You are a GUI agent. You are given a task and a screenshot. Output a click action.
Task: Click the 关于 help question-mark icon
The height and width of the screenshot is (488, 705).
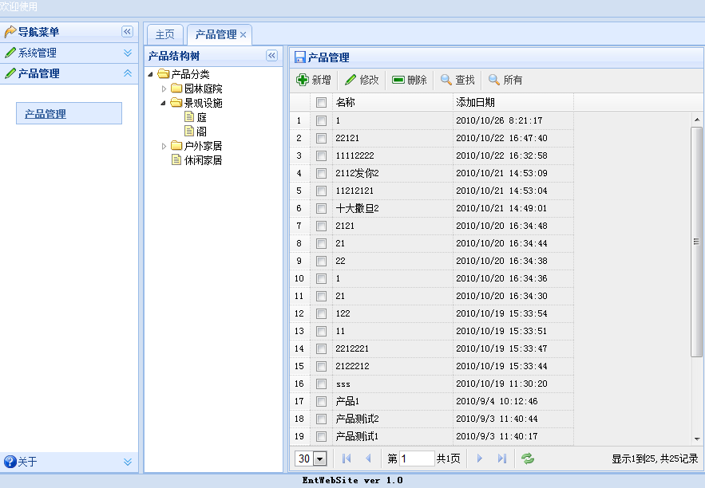10,462
